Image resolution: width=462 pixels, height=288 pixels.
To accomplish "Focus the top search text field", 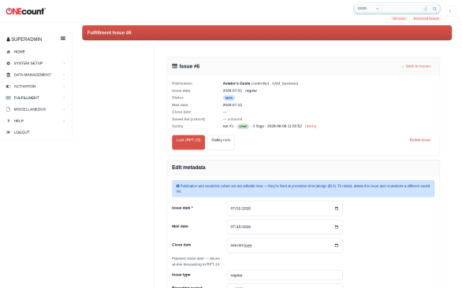I will (402, 9).
